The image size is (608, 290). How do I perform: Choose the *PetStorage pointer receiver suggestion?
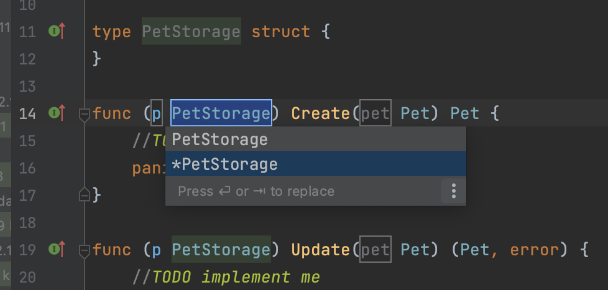(225, 164)
